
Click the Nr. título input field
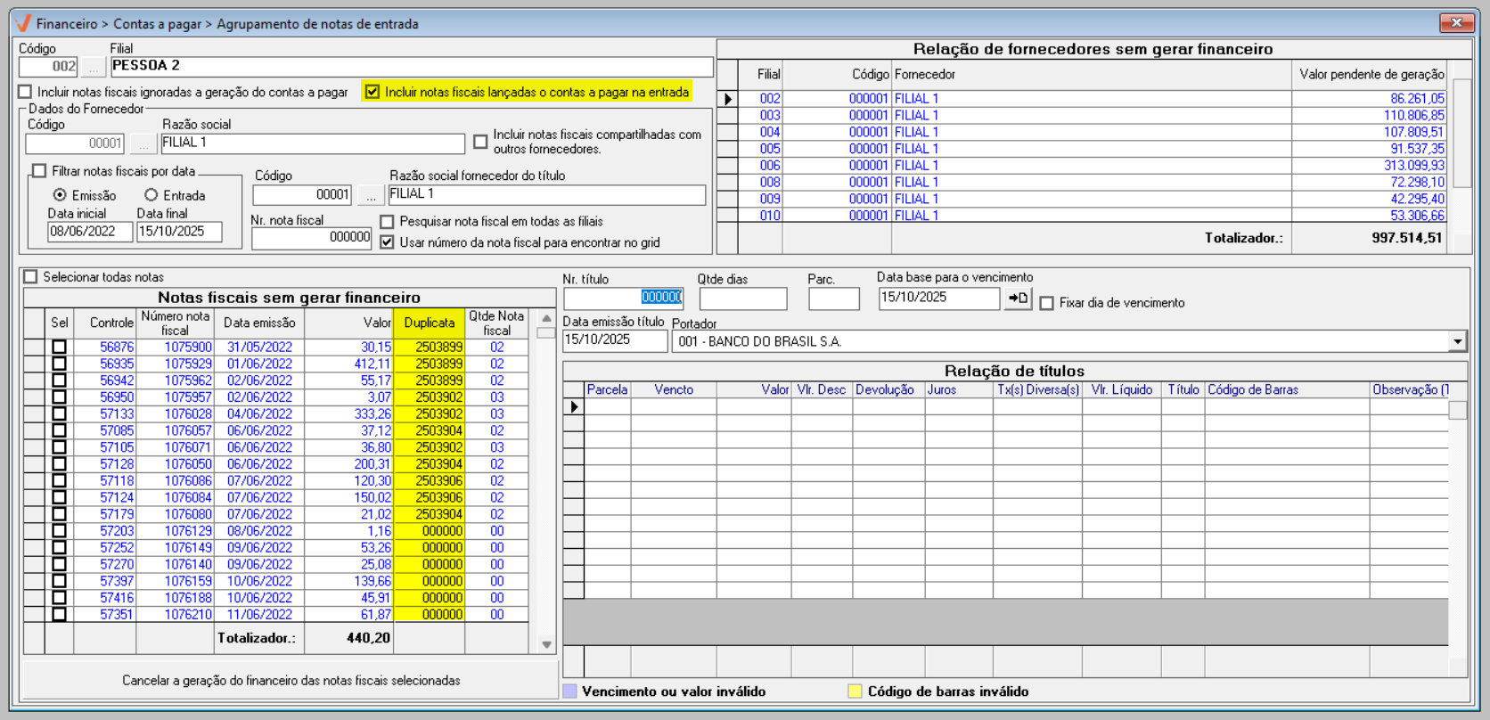pos(623,298)
